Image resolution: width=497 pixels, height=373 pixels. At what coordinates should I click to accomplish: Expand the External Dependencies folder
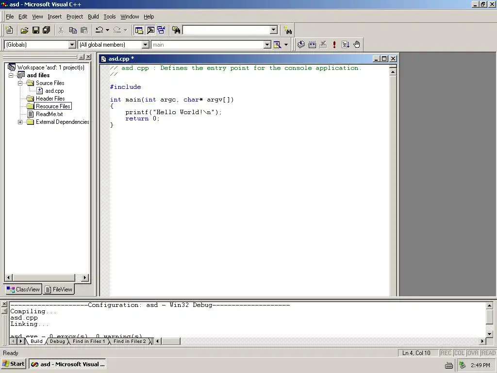click(20, 122)
